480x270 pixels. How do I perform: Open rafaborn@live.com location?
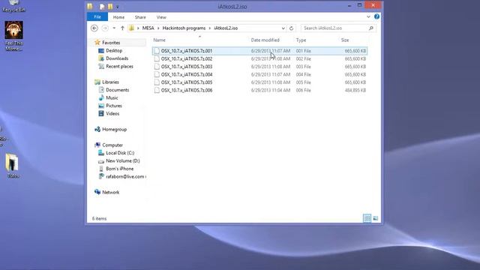pos(125,177)
